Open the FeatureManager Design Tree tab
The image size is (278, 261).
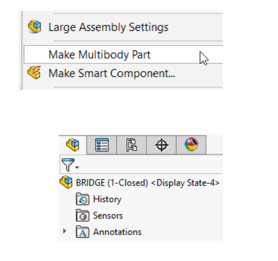[x=73, y=145]
